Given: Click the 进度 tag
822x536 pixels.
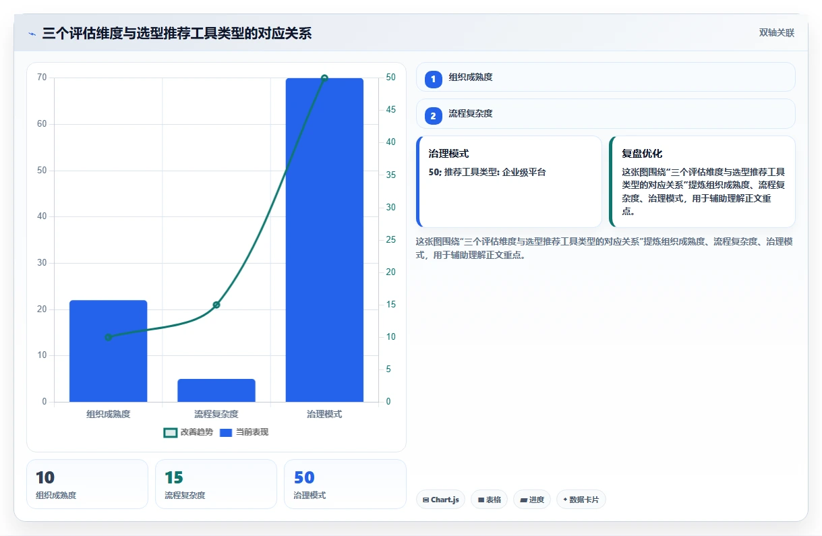Looking at the screenshot, I should tap(532, 500).
